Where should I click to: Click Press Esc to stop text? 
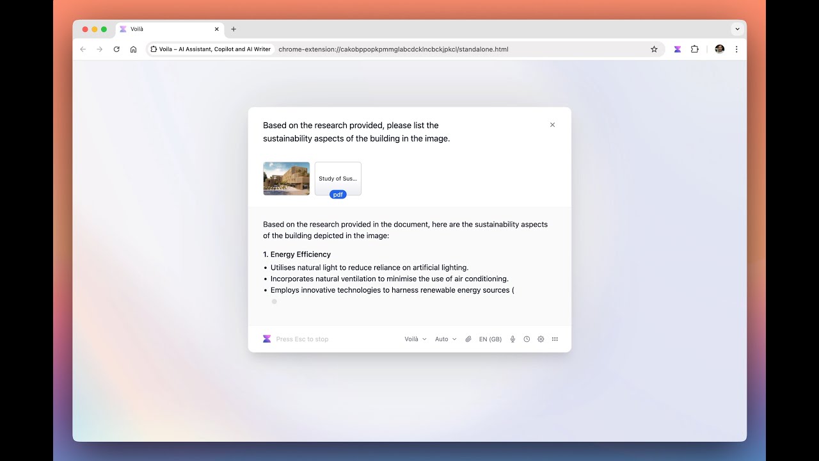click(x=302, y=339)
